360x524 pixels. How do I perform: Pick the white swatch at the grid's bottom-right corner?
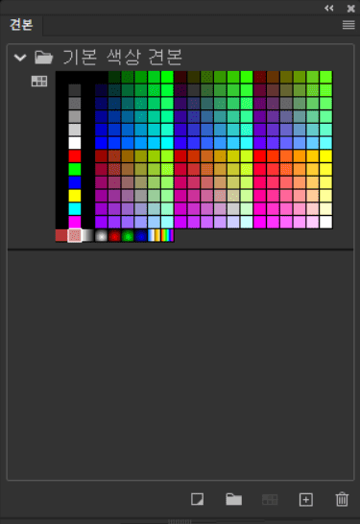coord(325,223)
